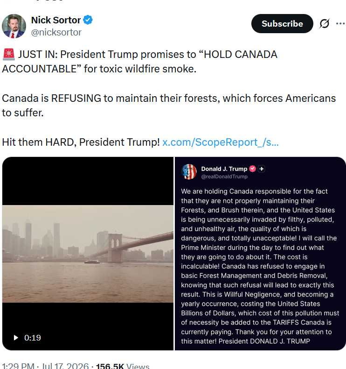Click the 0:19 video duration label
The height and width of the screenshot is (369, 346).
point(33,338)
